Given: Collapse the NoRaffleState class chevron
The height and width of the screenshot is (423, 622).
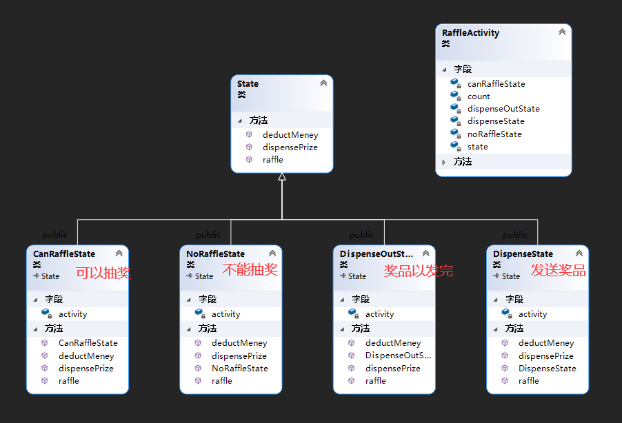Looking at the screenshot, I should point(272,254).
